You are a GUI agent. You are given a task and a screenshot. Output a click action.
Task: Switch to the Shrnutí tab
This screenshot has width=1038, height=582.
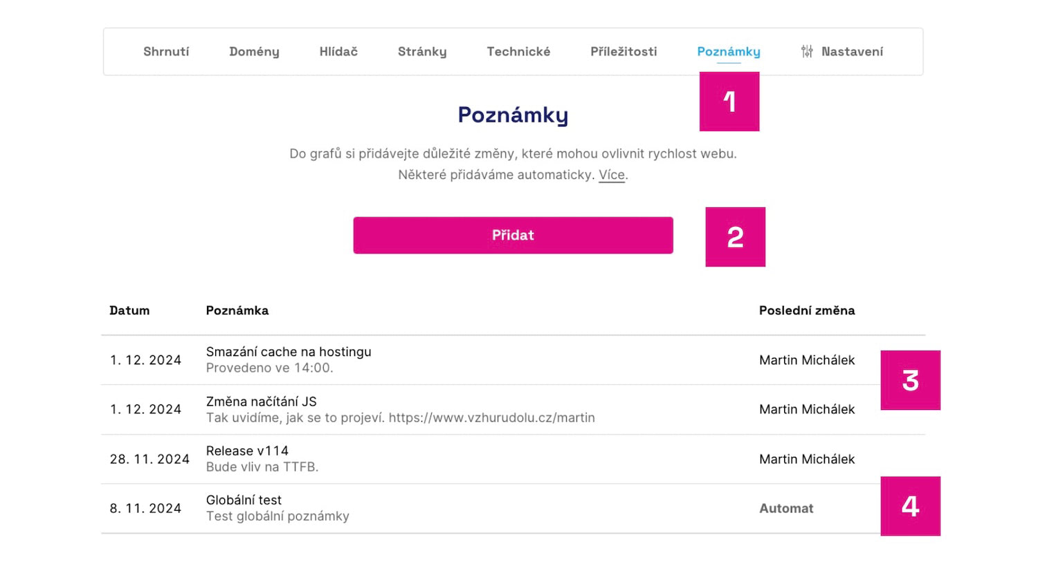(x=166, y=51)
